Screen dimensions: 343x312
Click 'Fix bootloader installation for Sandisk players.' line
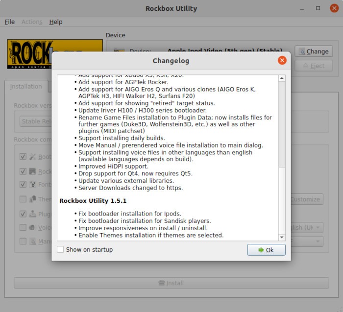point(145,221)
